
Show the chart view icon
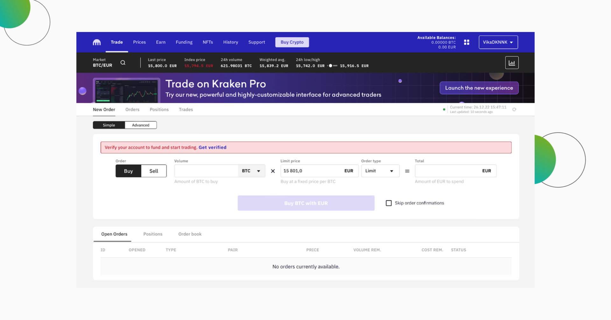512,63
